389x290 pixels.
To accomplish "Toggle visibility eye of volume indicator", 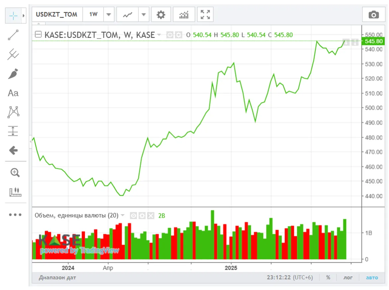I will pyautogui.click(x=134, y=216).
